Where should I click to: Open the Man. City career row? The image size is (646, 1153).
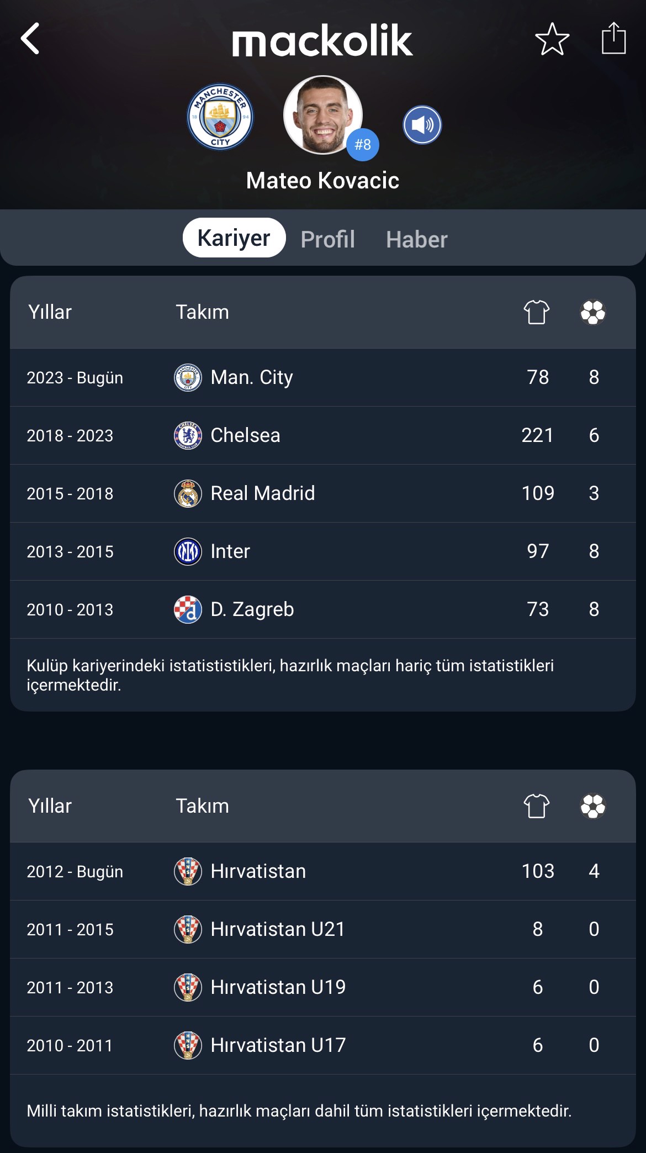click(x=323, y=377)
